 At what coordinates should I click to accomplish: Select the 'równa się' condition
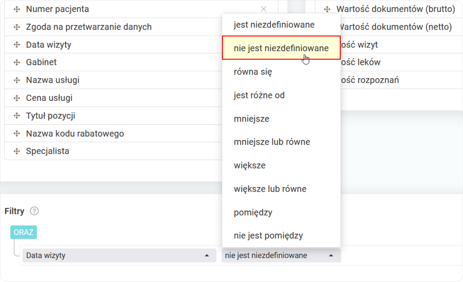pos(281,72)
